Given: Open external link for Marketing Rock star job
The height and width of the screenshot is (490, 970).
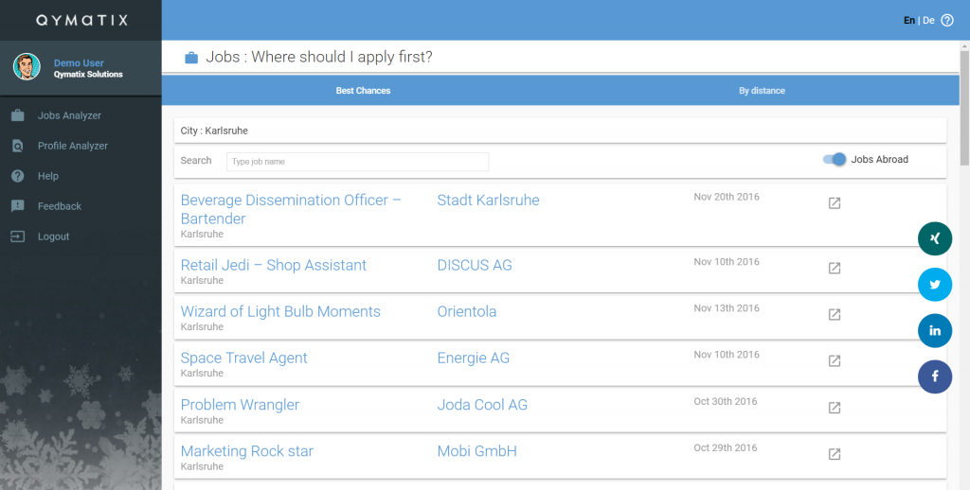Looking at the screenshot, I should (x=835, y=454).
